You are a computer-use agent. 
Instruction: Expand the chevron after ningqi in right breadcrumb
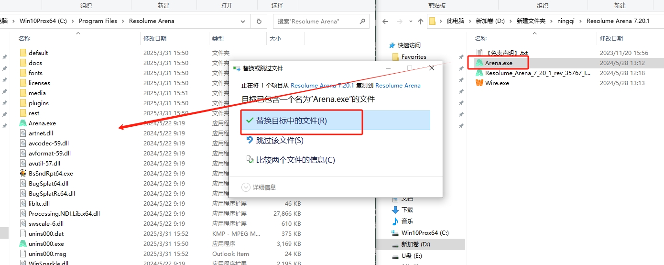click(x=580, y=21)
